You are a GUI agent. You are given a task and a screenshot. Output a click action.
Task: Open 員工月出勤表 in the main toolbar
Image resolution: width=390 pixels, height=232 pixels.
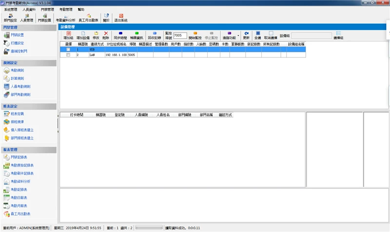(x=89, y=18)
